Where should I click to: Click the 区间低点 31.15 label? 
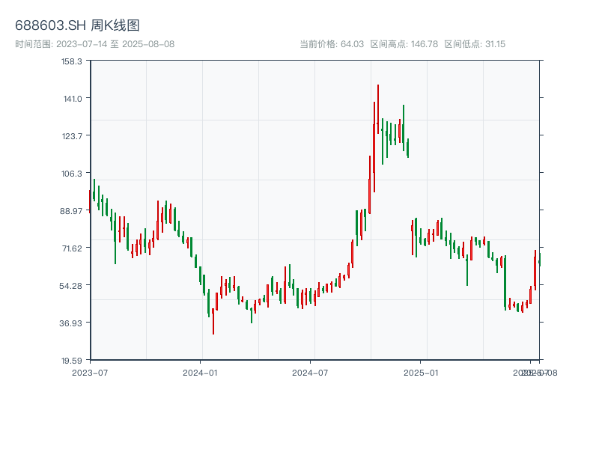click(x=475, y=44)
